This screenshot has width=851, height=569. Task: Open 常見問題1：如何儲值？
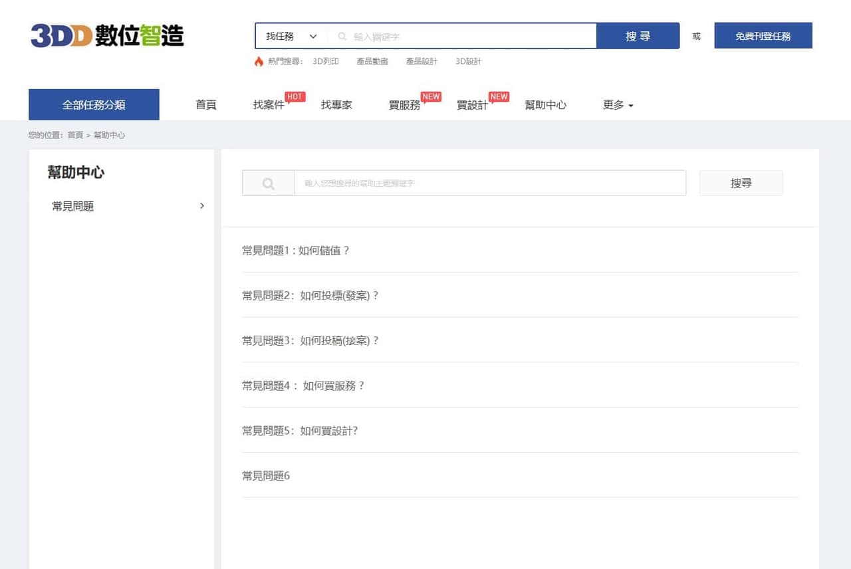pyautogui.click(x=296, y=251)
